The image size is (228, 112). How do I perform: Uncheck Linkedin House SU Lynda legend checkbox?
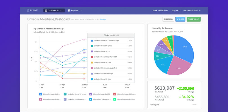point(65,94)
